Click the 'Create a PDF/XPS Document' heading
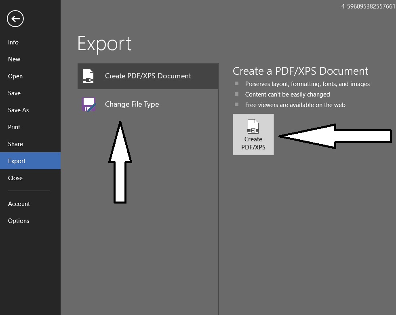Image resolution: width=396 pixels, height=315 pixels. [300, 71]
